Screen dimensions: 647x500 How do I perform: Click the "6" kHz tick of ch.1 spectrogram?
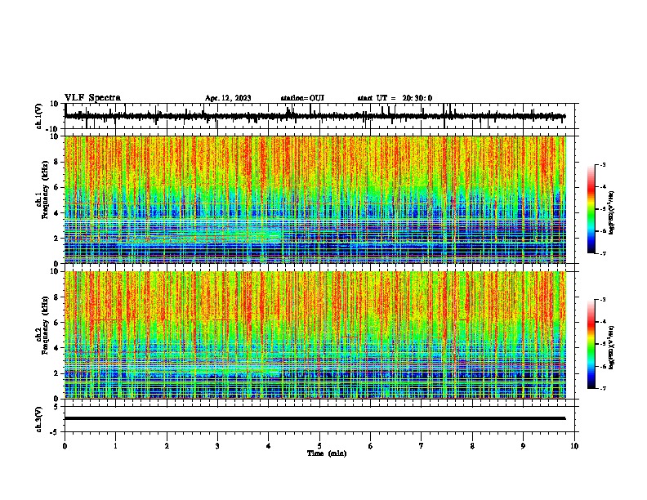(x=57, y=187)
